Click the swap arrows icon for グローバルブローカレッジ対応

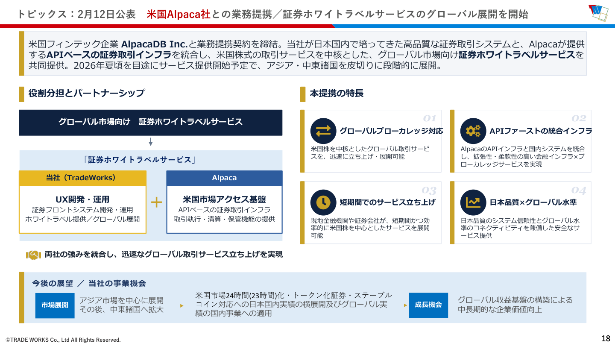pos(323,131)
